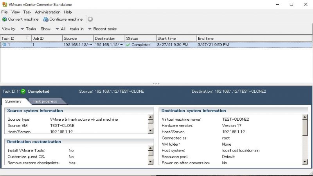Click the Destination 192.168.1.12/TEST-CLONE2 header text
The height and width of the screenshot is (176, 313).
(x=229, y=92)
